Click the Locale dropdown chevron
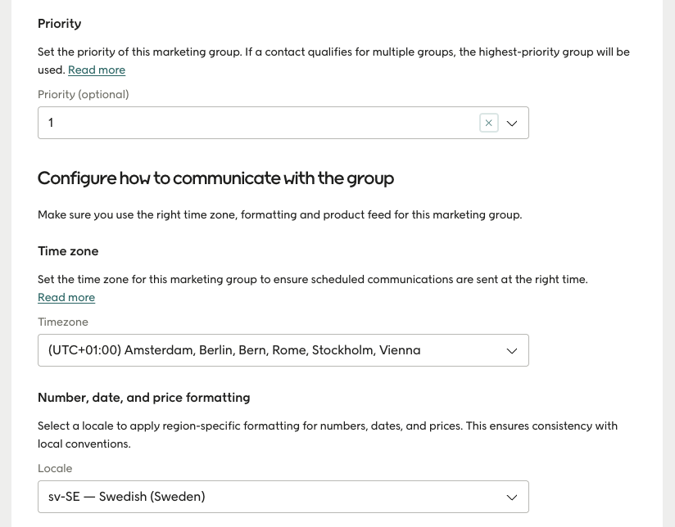The width and height of the screenshot is (675, 527). [511, 497]
